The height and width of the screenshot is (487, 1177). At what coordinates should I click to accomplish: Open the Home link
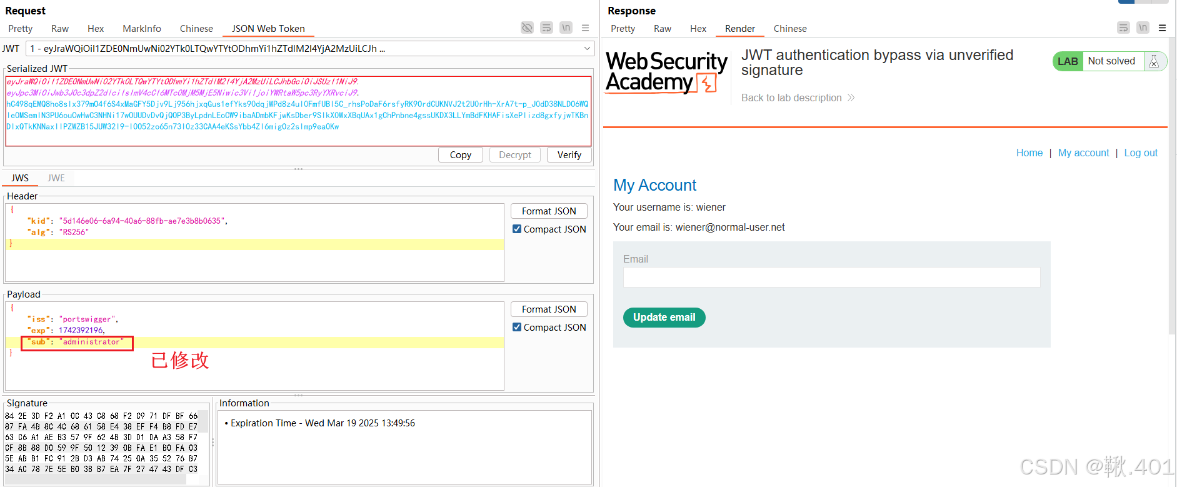pos(1029,153)
